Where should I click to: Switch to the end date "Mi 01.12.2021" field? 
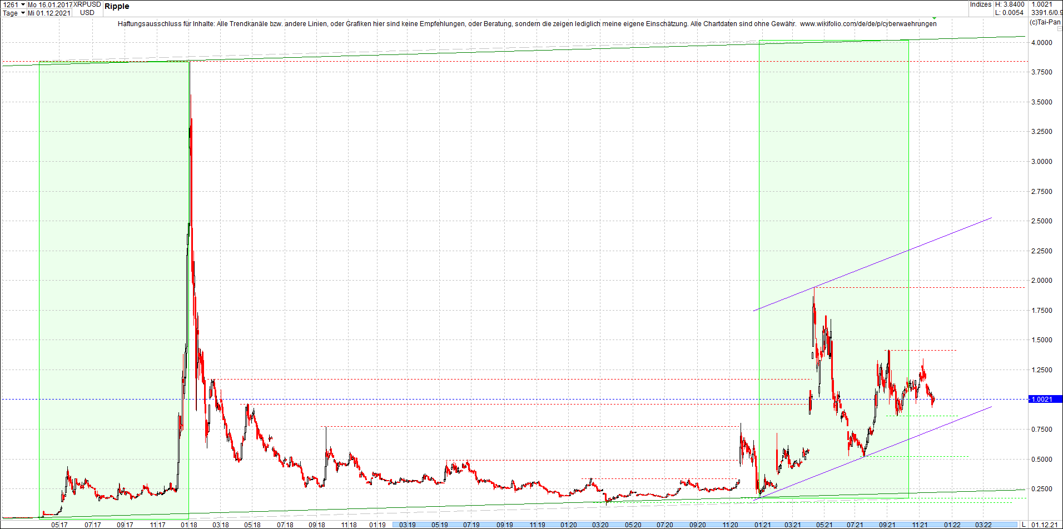click(49, 13)
